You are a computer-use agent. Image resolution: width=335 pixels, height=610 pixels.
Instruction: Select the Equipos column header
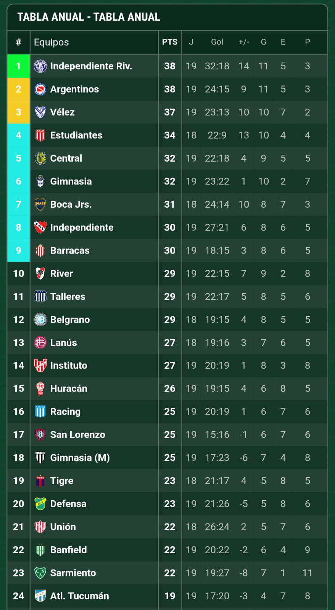coord(52,42)
